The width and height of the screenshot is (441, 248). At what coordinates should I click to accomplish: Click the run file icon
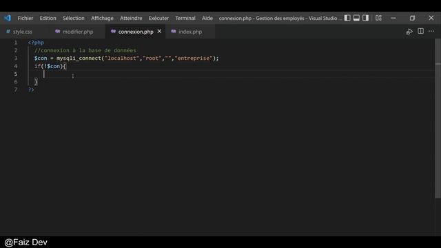pos(409,32)
